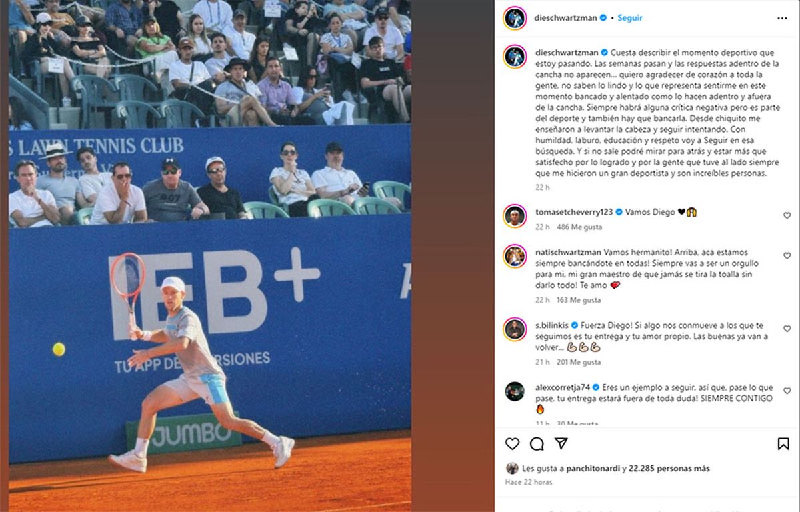Open s.bilinkis's profile avatar
Screen dimensions: 800x512
[515, 329]
